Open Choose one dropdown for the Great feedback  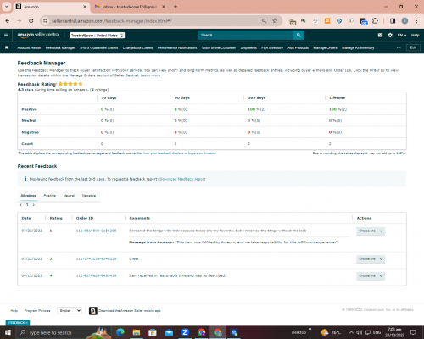(x=371, y=259)
